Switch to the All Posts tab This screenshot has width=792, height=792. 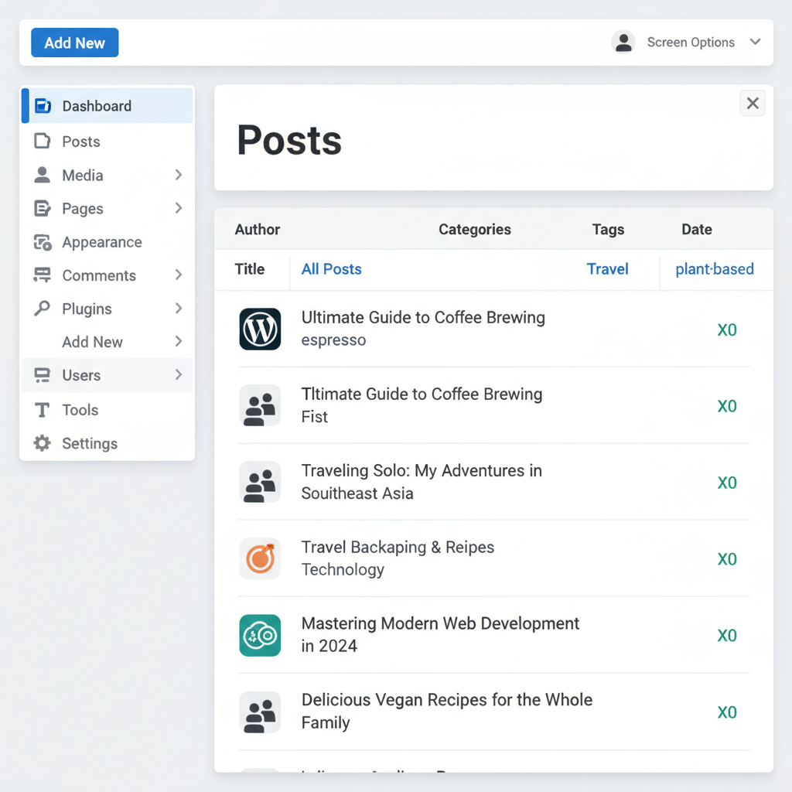click(331, 268)
